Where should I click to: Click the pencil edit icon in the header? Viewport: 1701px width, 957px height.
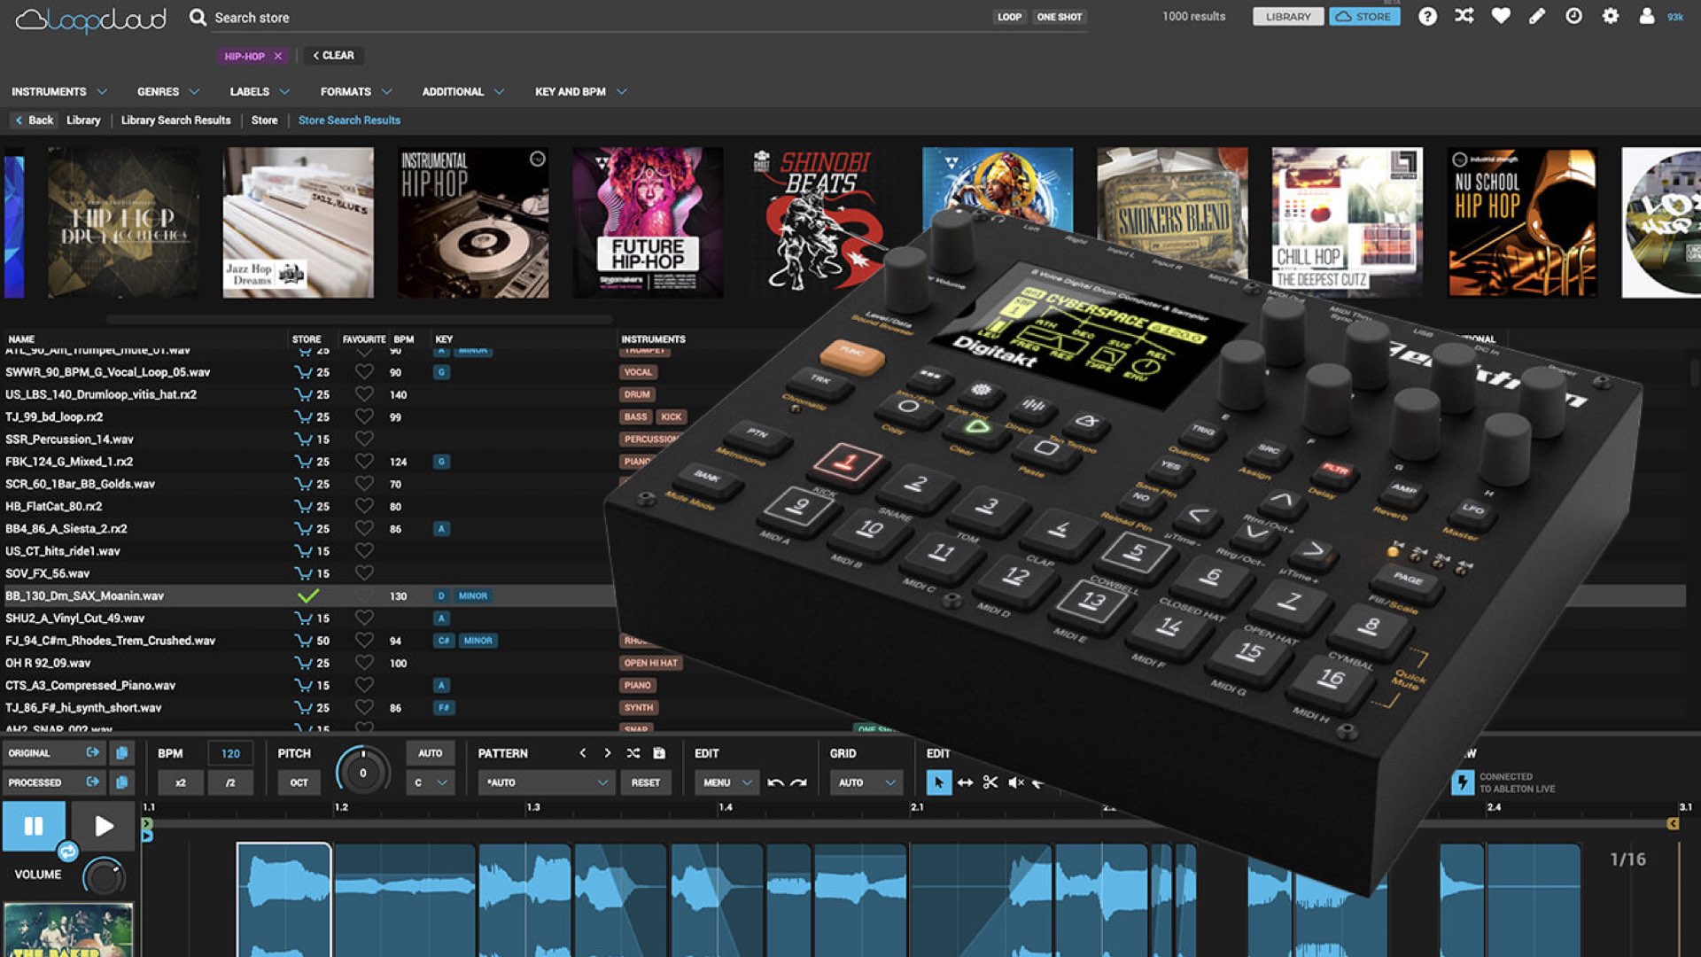click(1538, 16)
